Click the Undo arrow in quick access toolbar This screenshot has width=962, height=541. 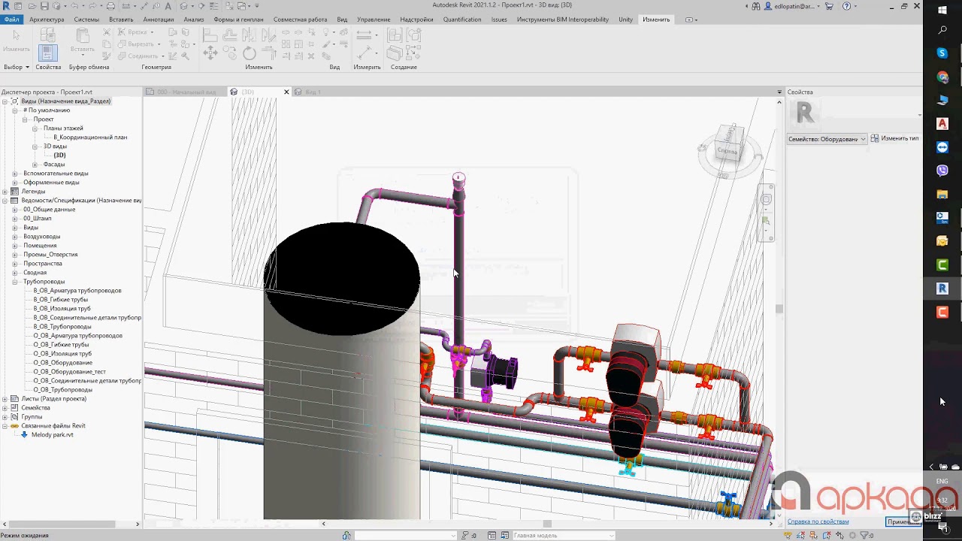[74, 6]
